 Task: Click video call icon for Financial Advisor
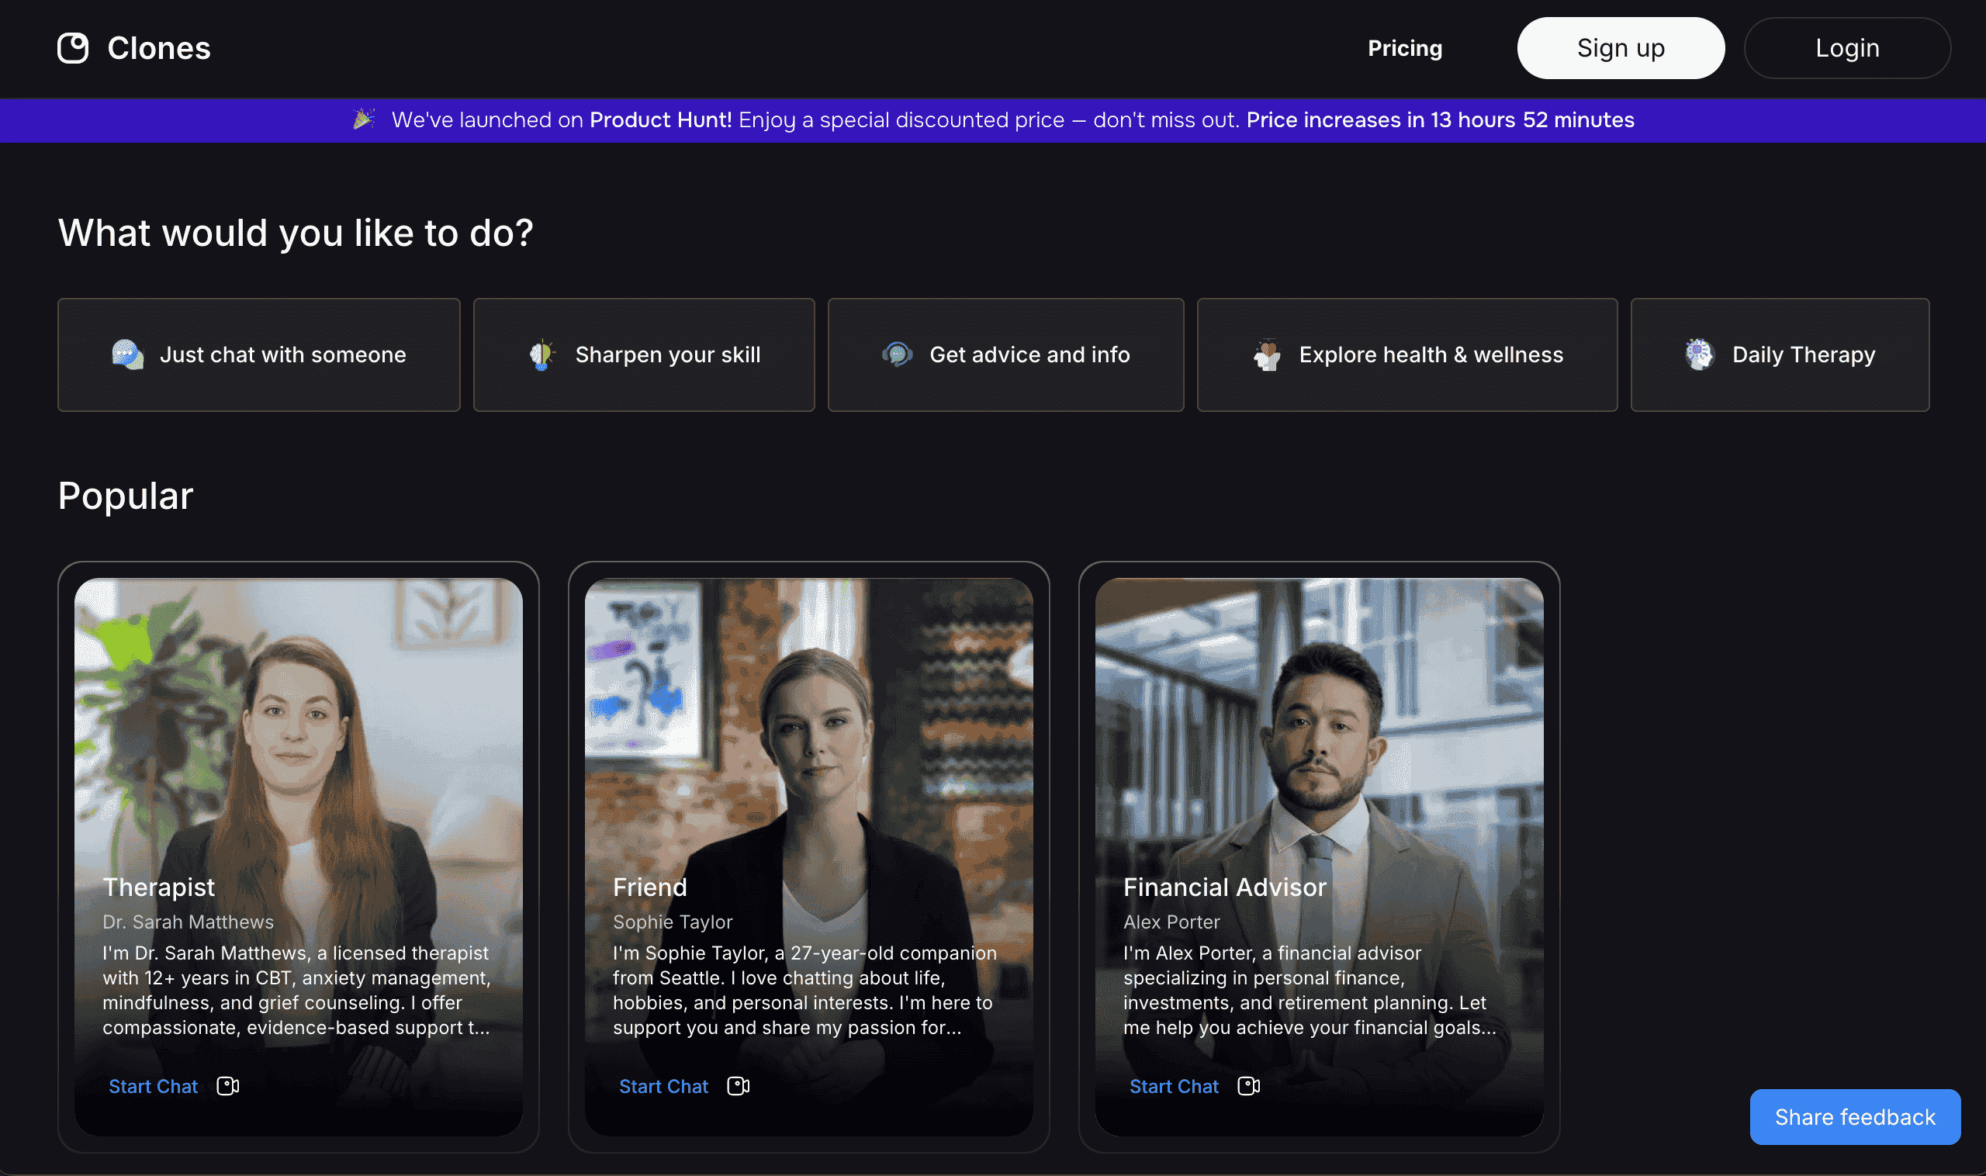1249,1086
